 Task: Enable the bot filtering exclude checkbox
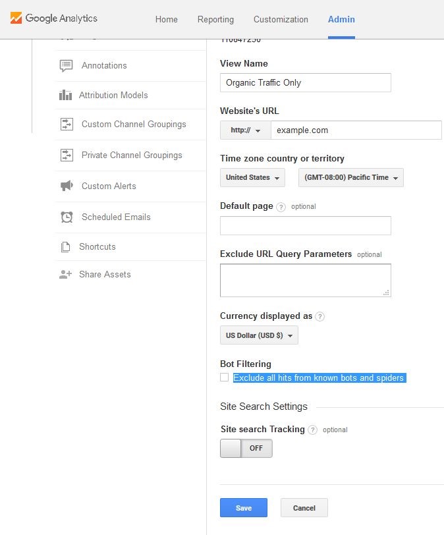point(224,378)
